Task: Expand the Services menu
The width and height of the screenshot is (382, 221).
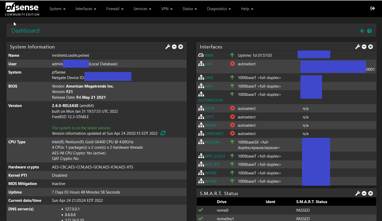Action: pyautogui.click(x=142, y=9)
